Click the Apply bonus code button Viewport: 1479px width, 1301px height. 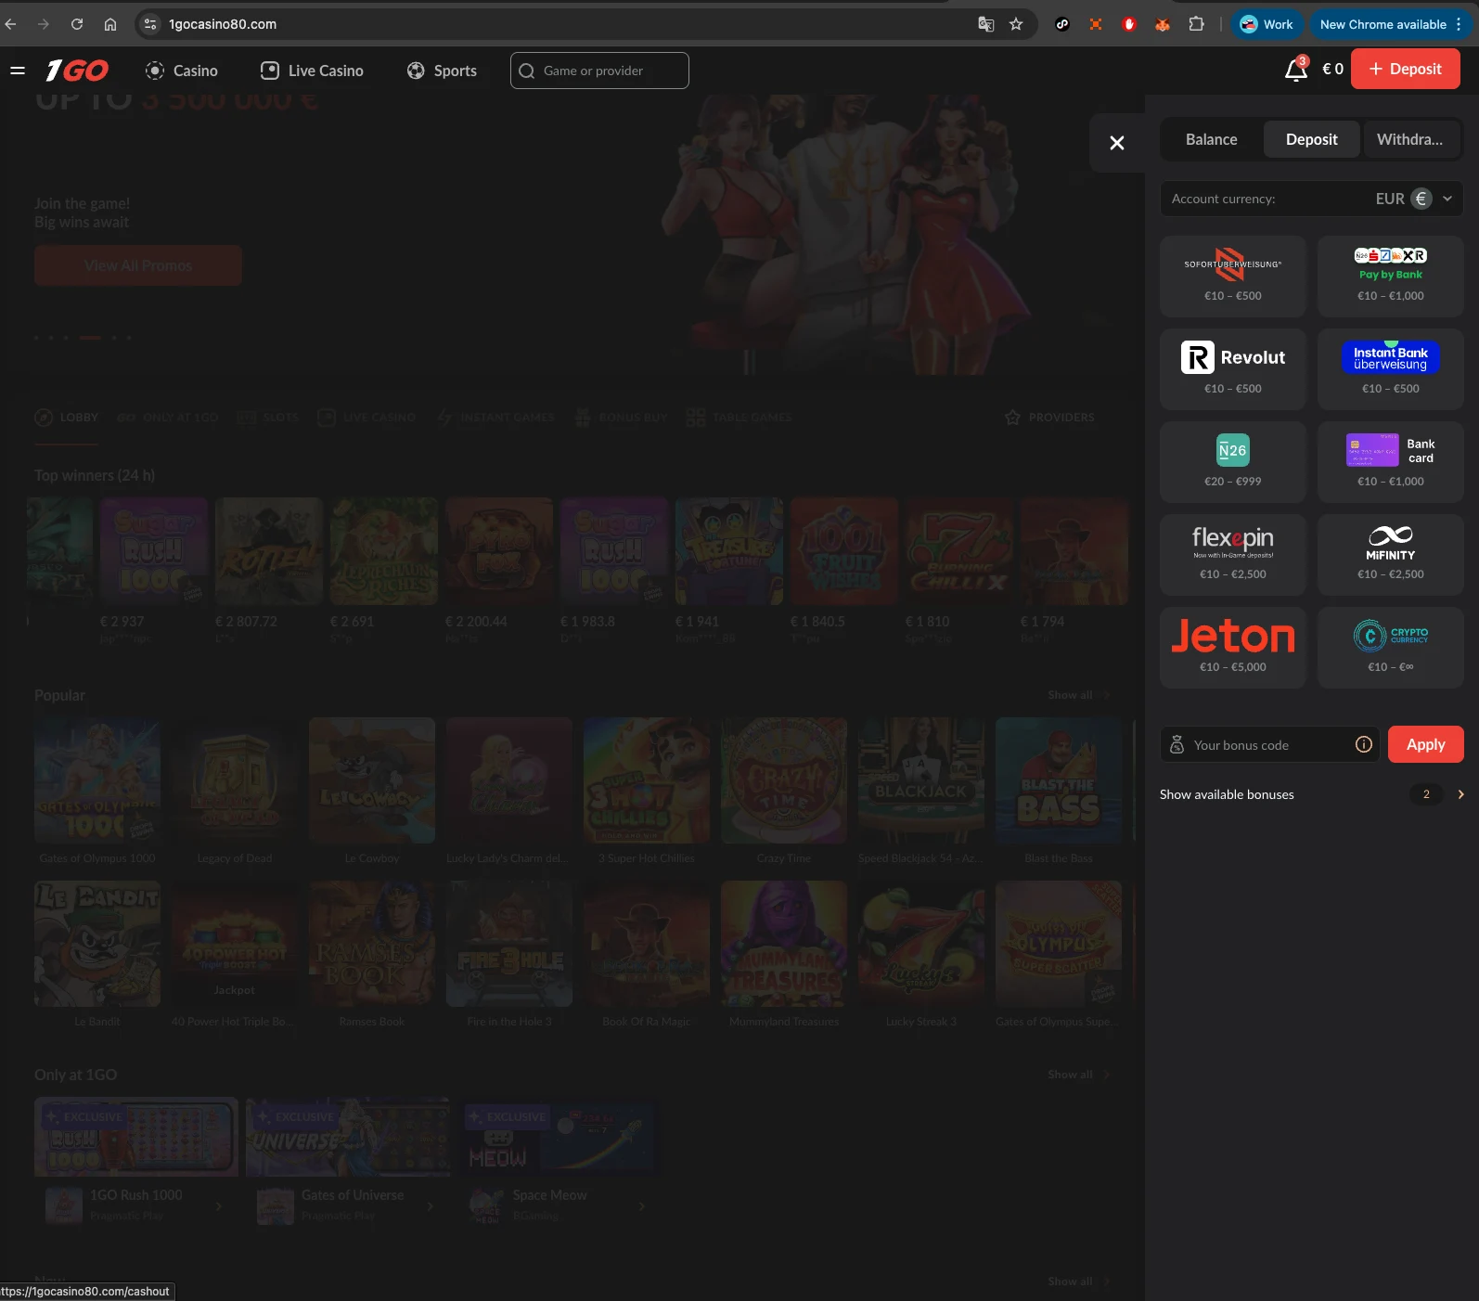(1425, 744)
